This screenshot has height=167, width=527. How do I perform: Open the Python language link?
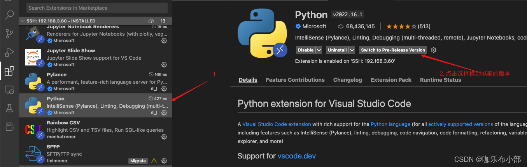pos(390,124)
